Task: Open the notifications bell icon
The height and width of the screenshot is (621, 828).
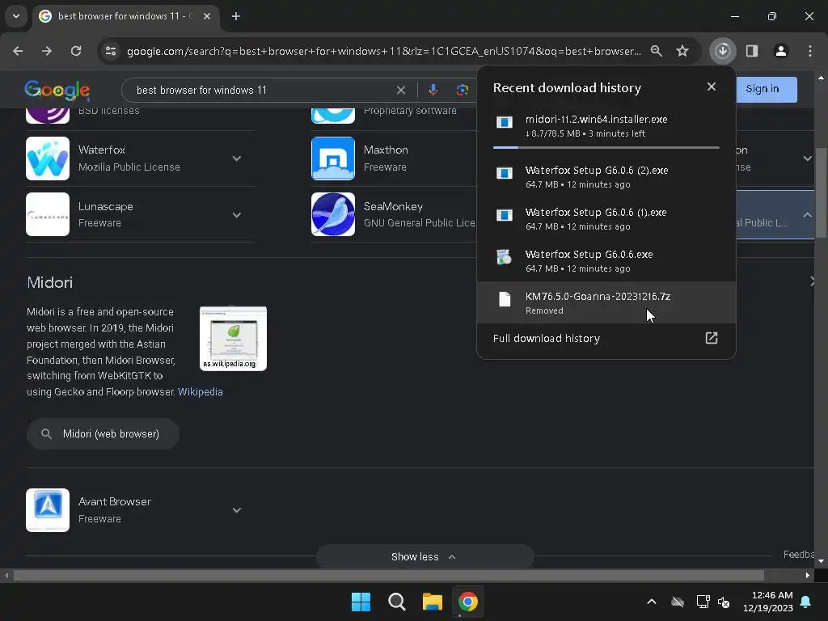Action: point(806,602)
